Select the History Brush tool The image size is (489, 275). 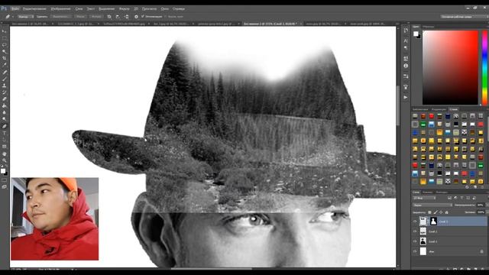point(4,92)
